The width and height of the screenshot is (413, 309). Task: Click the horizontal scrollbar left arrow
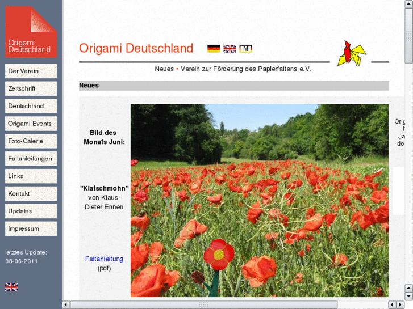[66, 305]
